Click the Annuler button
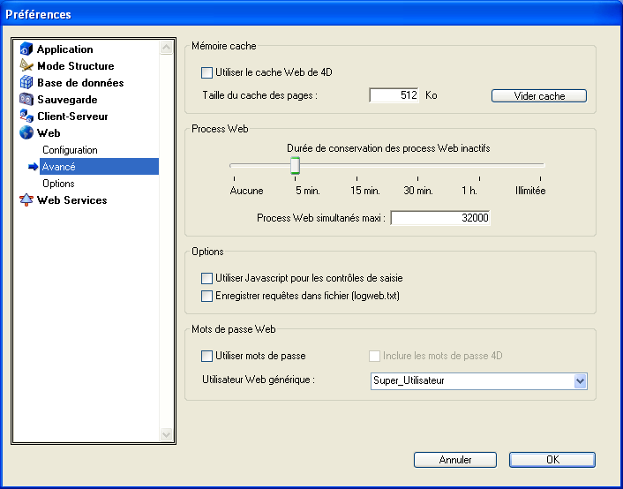The height and width of the screenshot is (489, 623). (455, 460)
